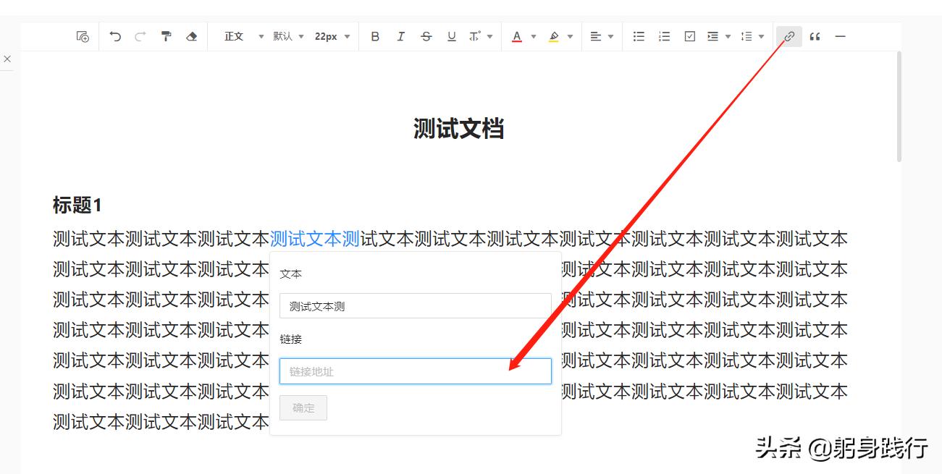This screenshot has width=942, height=474.
Task: Select the Format Painter tool
Action: pos(166,36)
